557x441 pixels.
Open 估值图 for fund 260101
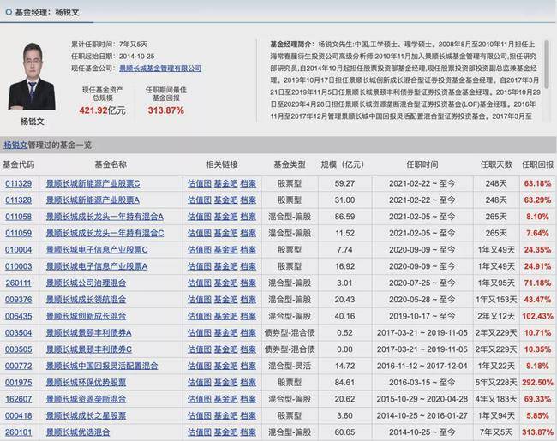[200, 432]
